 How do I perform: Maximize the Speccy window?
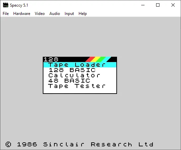[x=158, y=5]
